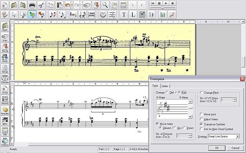Click the Part 1 / 1 status text
Image resolution: width=246 pixels, height=153 pixels.
point(104,149)
